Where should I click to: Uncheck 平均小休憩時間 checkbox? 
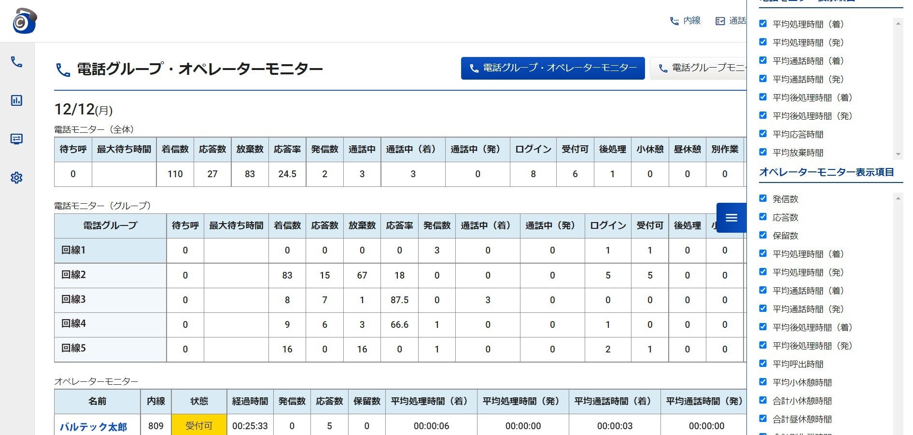click(763, 381)
